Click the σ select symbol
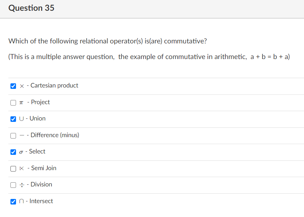Viewport: 304px width, 217px height. pos(21,152)
